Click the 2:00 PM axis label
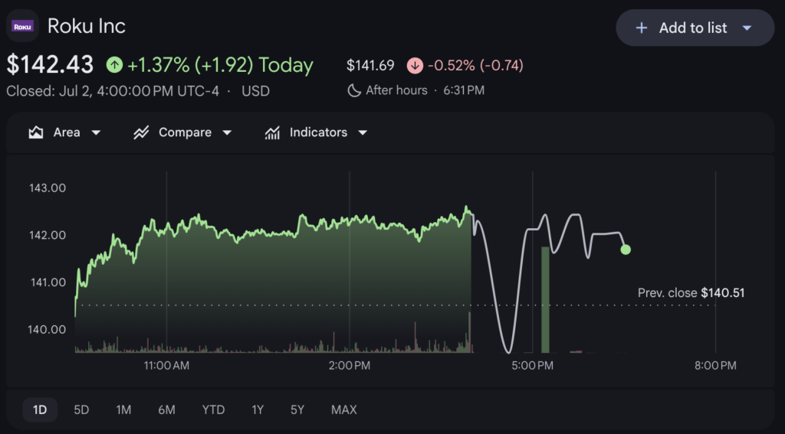The image size is (785, 434). click(350, 366)
